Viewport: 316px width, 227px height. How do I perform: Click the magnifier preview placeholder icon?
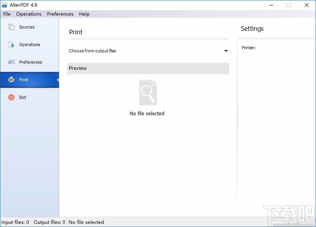click(148, 93)
